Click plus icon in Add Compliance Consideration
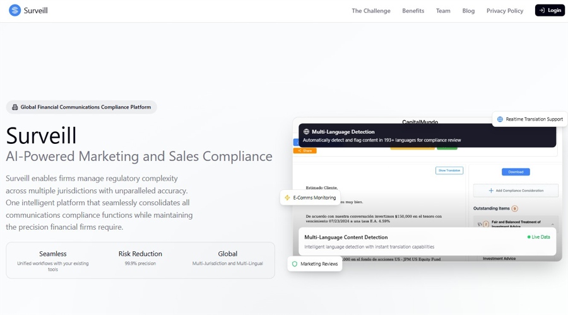Image resolution: width=568 pixels, height=315 pixels. point(491,190)
